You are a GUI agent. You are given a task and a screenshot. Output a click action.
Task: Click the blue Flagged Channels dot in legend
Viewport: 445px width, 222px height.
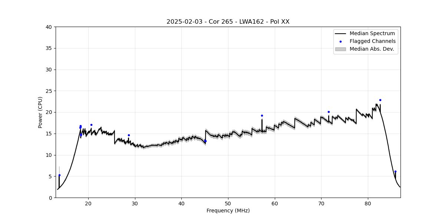tap(340, 41)
